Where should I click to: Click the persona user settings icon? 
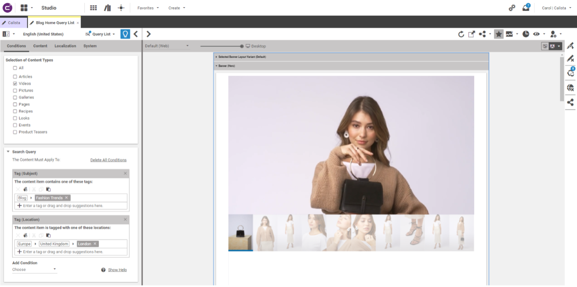pyautogui.click(x=553, y=34)
